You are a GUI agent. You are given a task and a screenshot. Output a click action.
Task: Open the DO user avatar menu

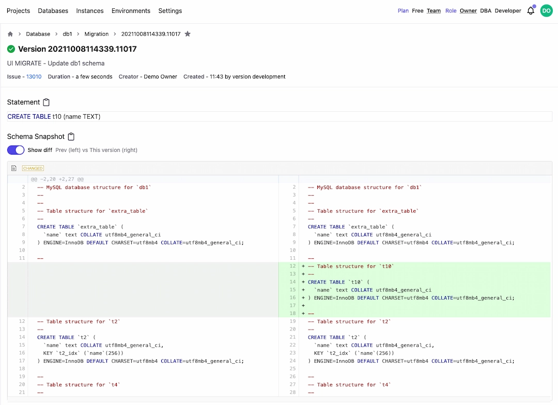(x=546, y=11)
